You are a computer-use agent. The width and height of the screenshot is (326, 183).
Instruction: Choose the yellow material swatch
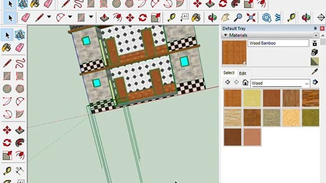252,98
